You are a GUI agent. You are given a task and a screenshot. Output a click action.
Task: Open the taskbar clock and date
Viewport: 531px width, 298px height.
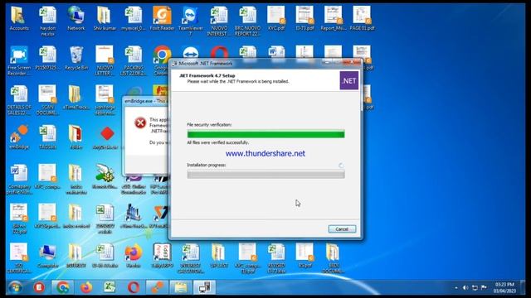tap(505, 287)
